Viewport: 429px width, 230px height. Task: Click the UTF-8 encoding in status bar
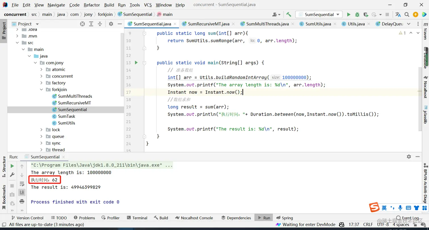click(x=383, y=225)
